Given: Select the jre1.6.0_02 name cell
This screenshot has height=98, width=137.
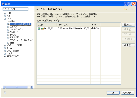Looking at the screenshot, I should [49, 29].
